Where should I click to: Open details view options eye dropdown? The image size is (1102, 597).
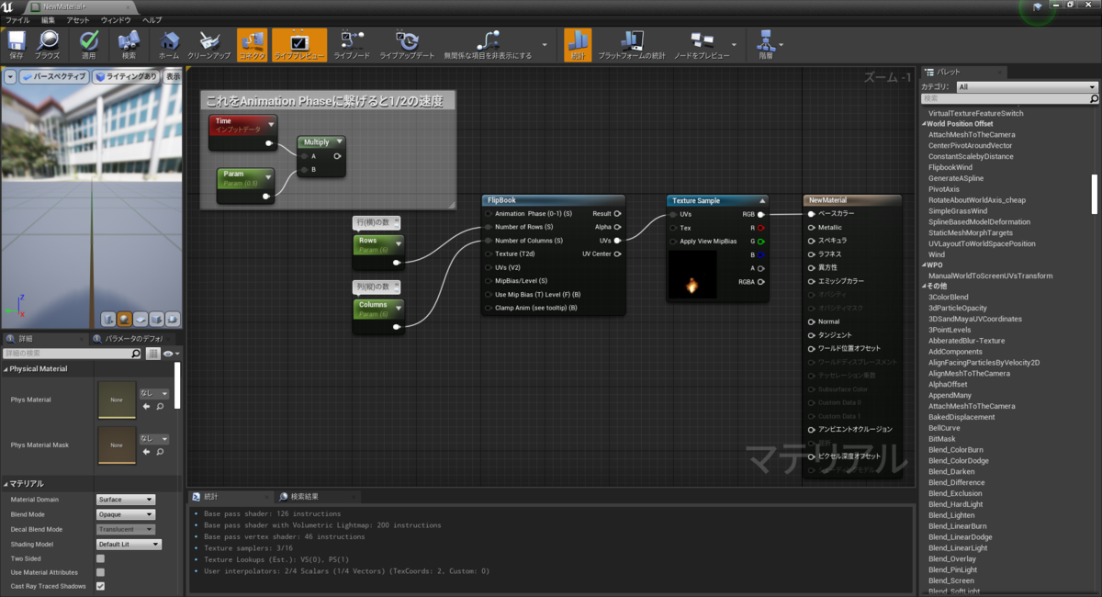pos(171,354)
